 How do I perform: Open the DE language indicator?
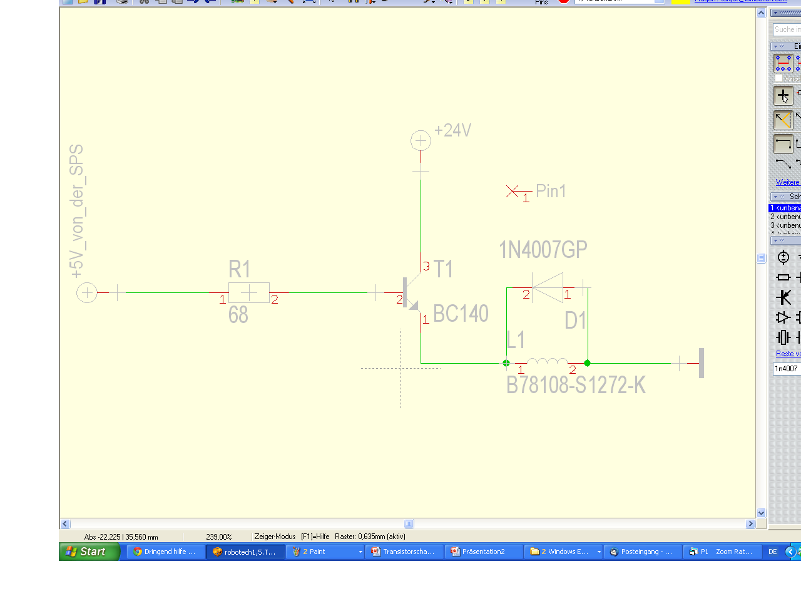(x=773, y=552)
